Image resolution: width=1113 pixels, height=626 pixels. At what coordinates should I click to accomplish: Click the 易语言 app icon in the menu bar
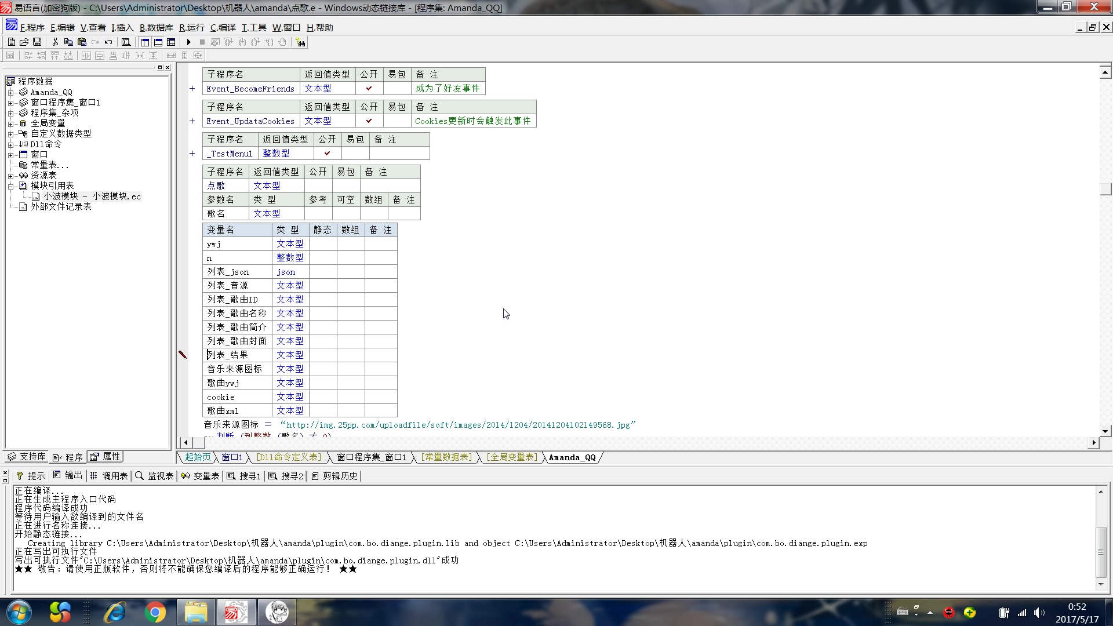pyautogui.click(x=11, y=26)
